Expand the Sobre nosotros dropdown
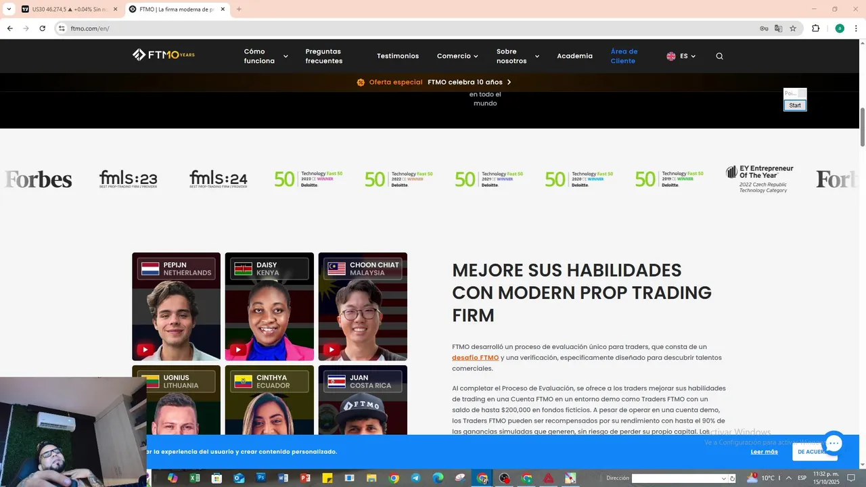The image size is (866, 487). 518,56
